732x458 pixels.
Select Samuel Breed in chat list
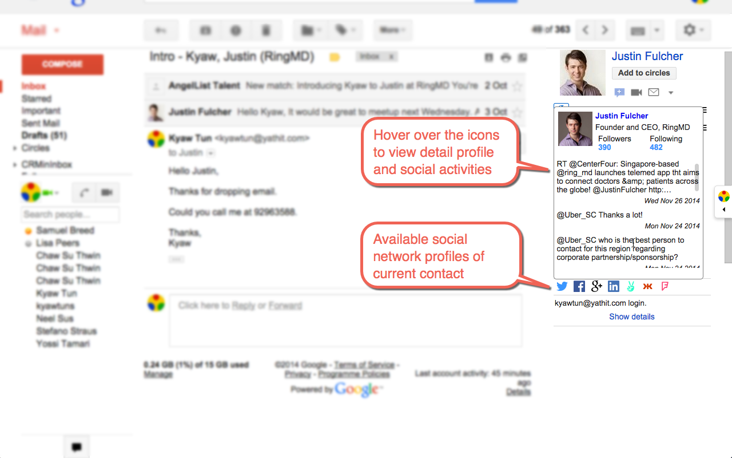tap(65, 230)
